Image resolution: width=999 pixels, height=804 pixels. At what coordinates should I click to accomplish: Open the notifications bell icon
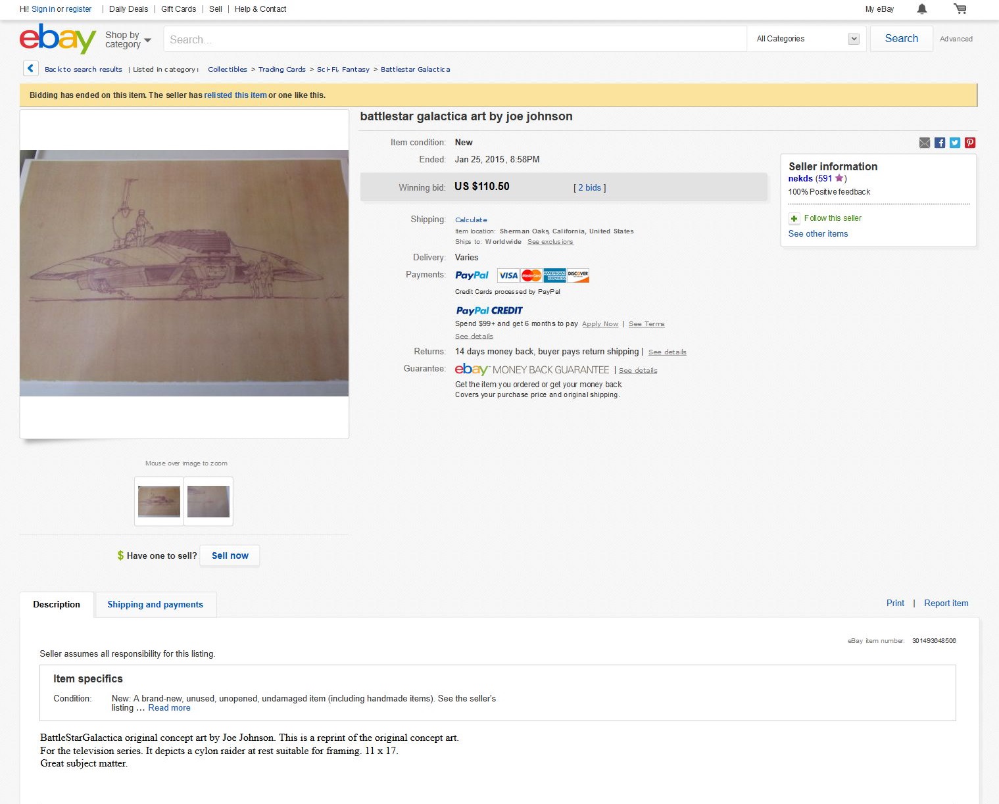pyautogui.click(x=922, y=9)
